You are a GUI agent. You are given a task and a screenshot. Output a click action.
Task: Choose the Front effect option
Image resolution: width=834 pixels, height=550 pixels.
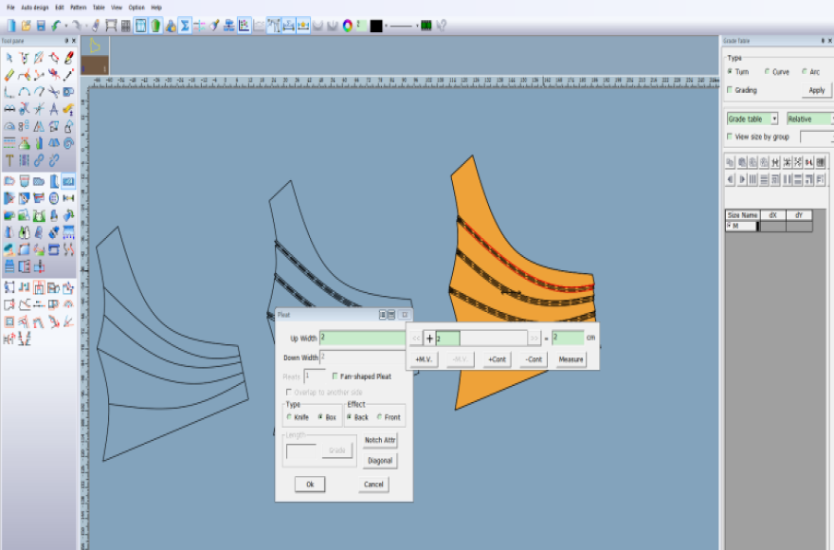tap(380, 417)
